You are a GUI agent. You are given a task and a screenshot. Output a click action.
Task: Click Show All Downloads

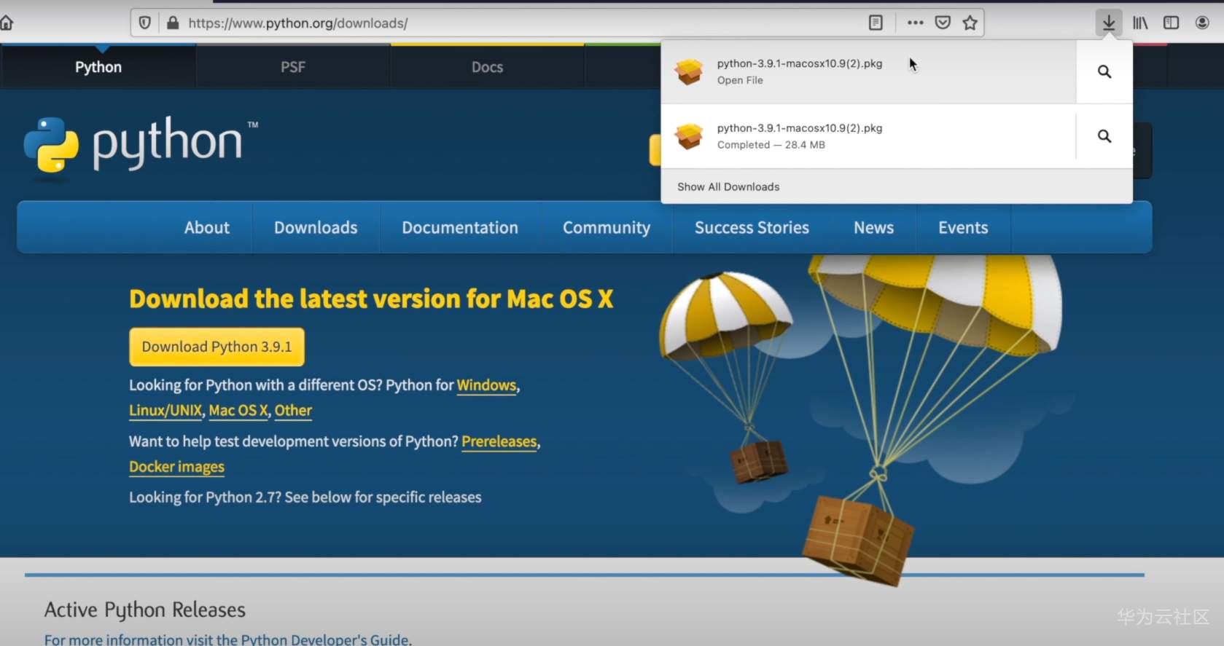point(728,187)
